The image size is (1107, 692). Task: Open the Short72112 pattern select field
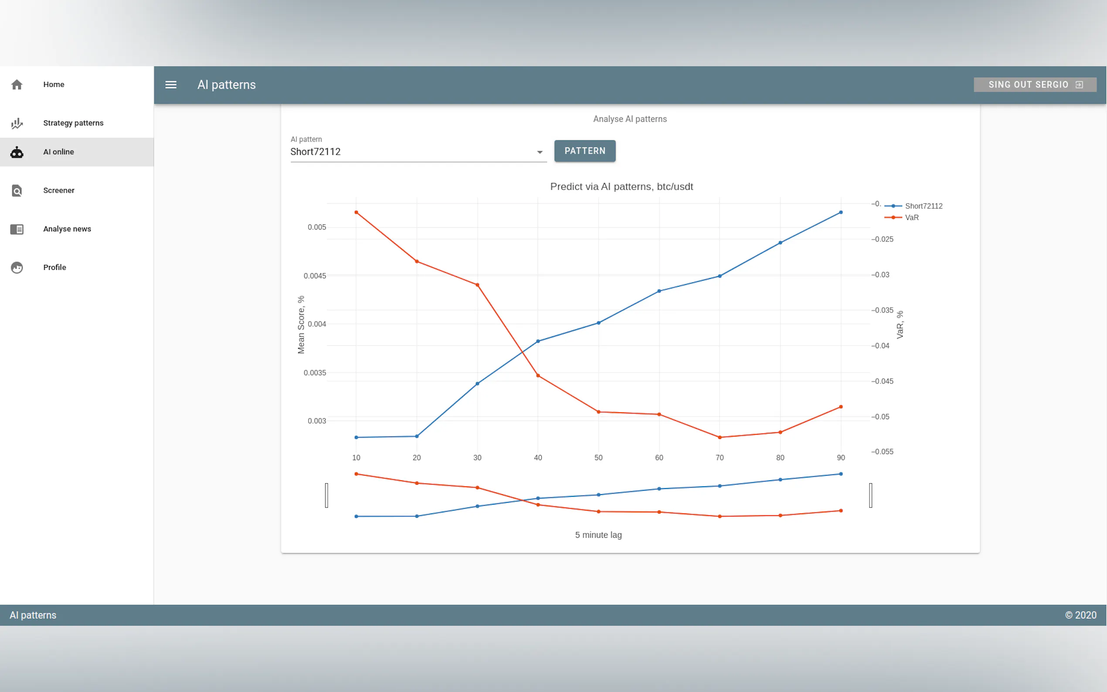[x=412, y=152]
